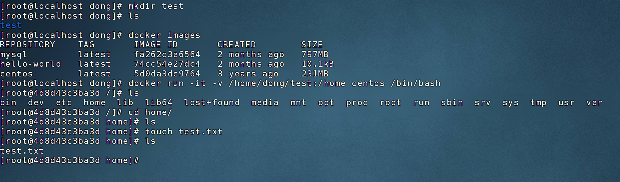Click the 10.1kB size value

[317, 64]
